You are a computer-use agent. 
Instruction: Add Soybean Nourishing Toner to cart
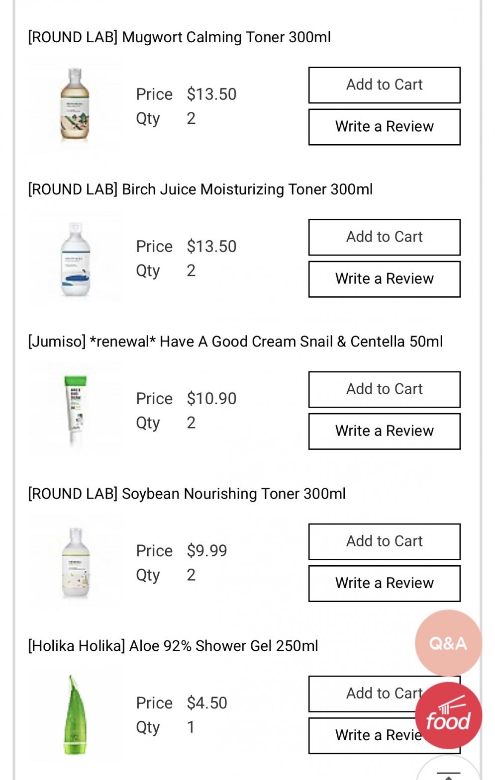click(x=384, y=541)
